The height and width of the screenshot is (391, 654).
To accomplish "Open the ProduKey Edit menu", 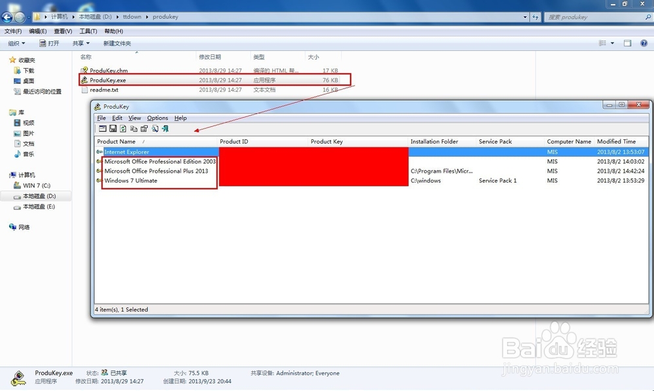I will 117,118.
